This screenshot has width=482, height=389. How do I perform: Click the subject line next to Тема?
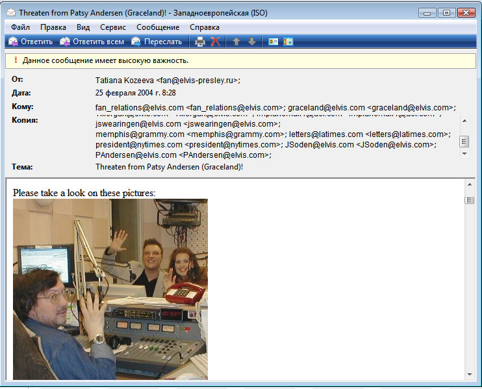[x=169, y=167]
